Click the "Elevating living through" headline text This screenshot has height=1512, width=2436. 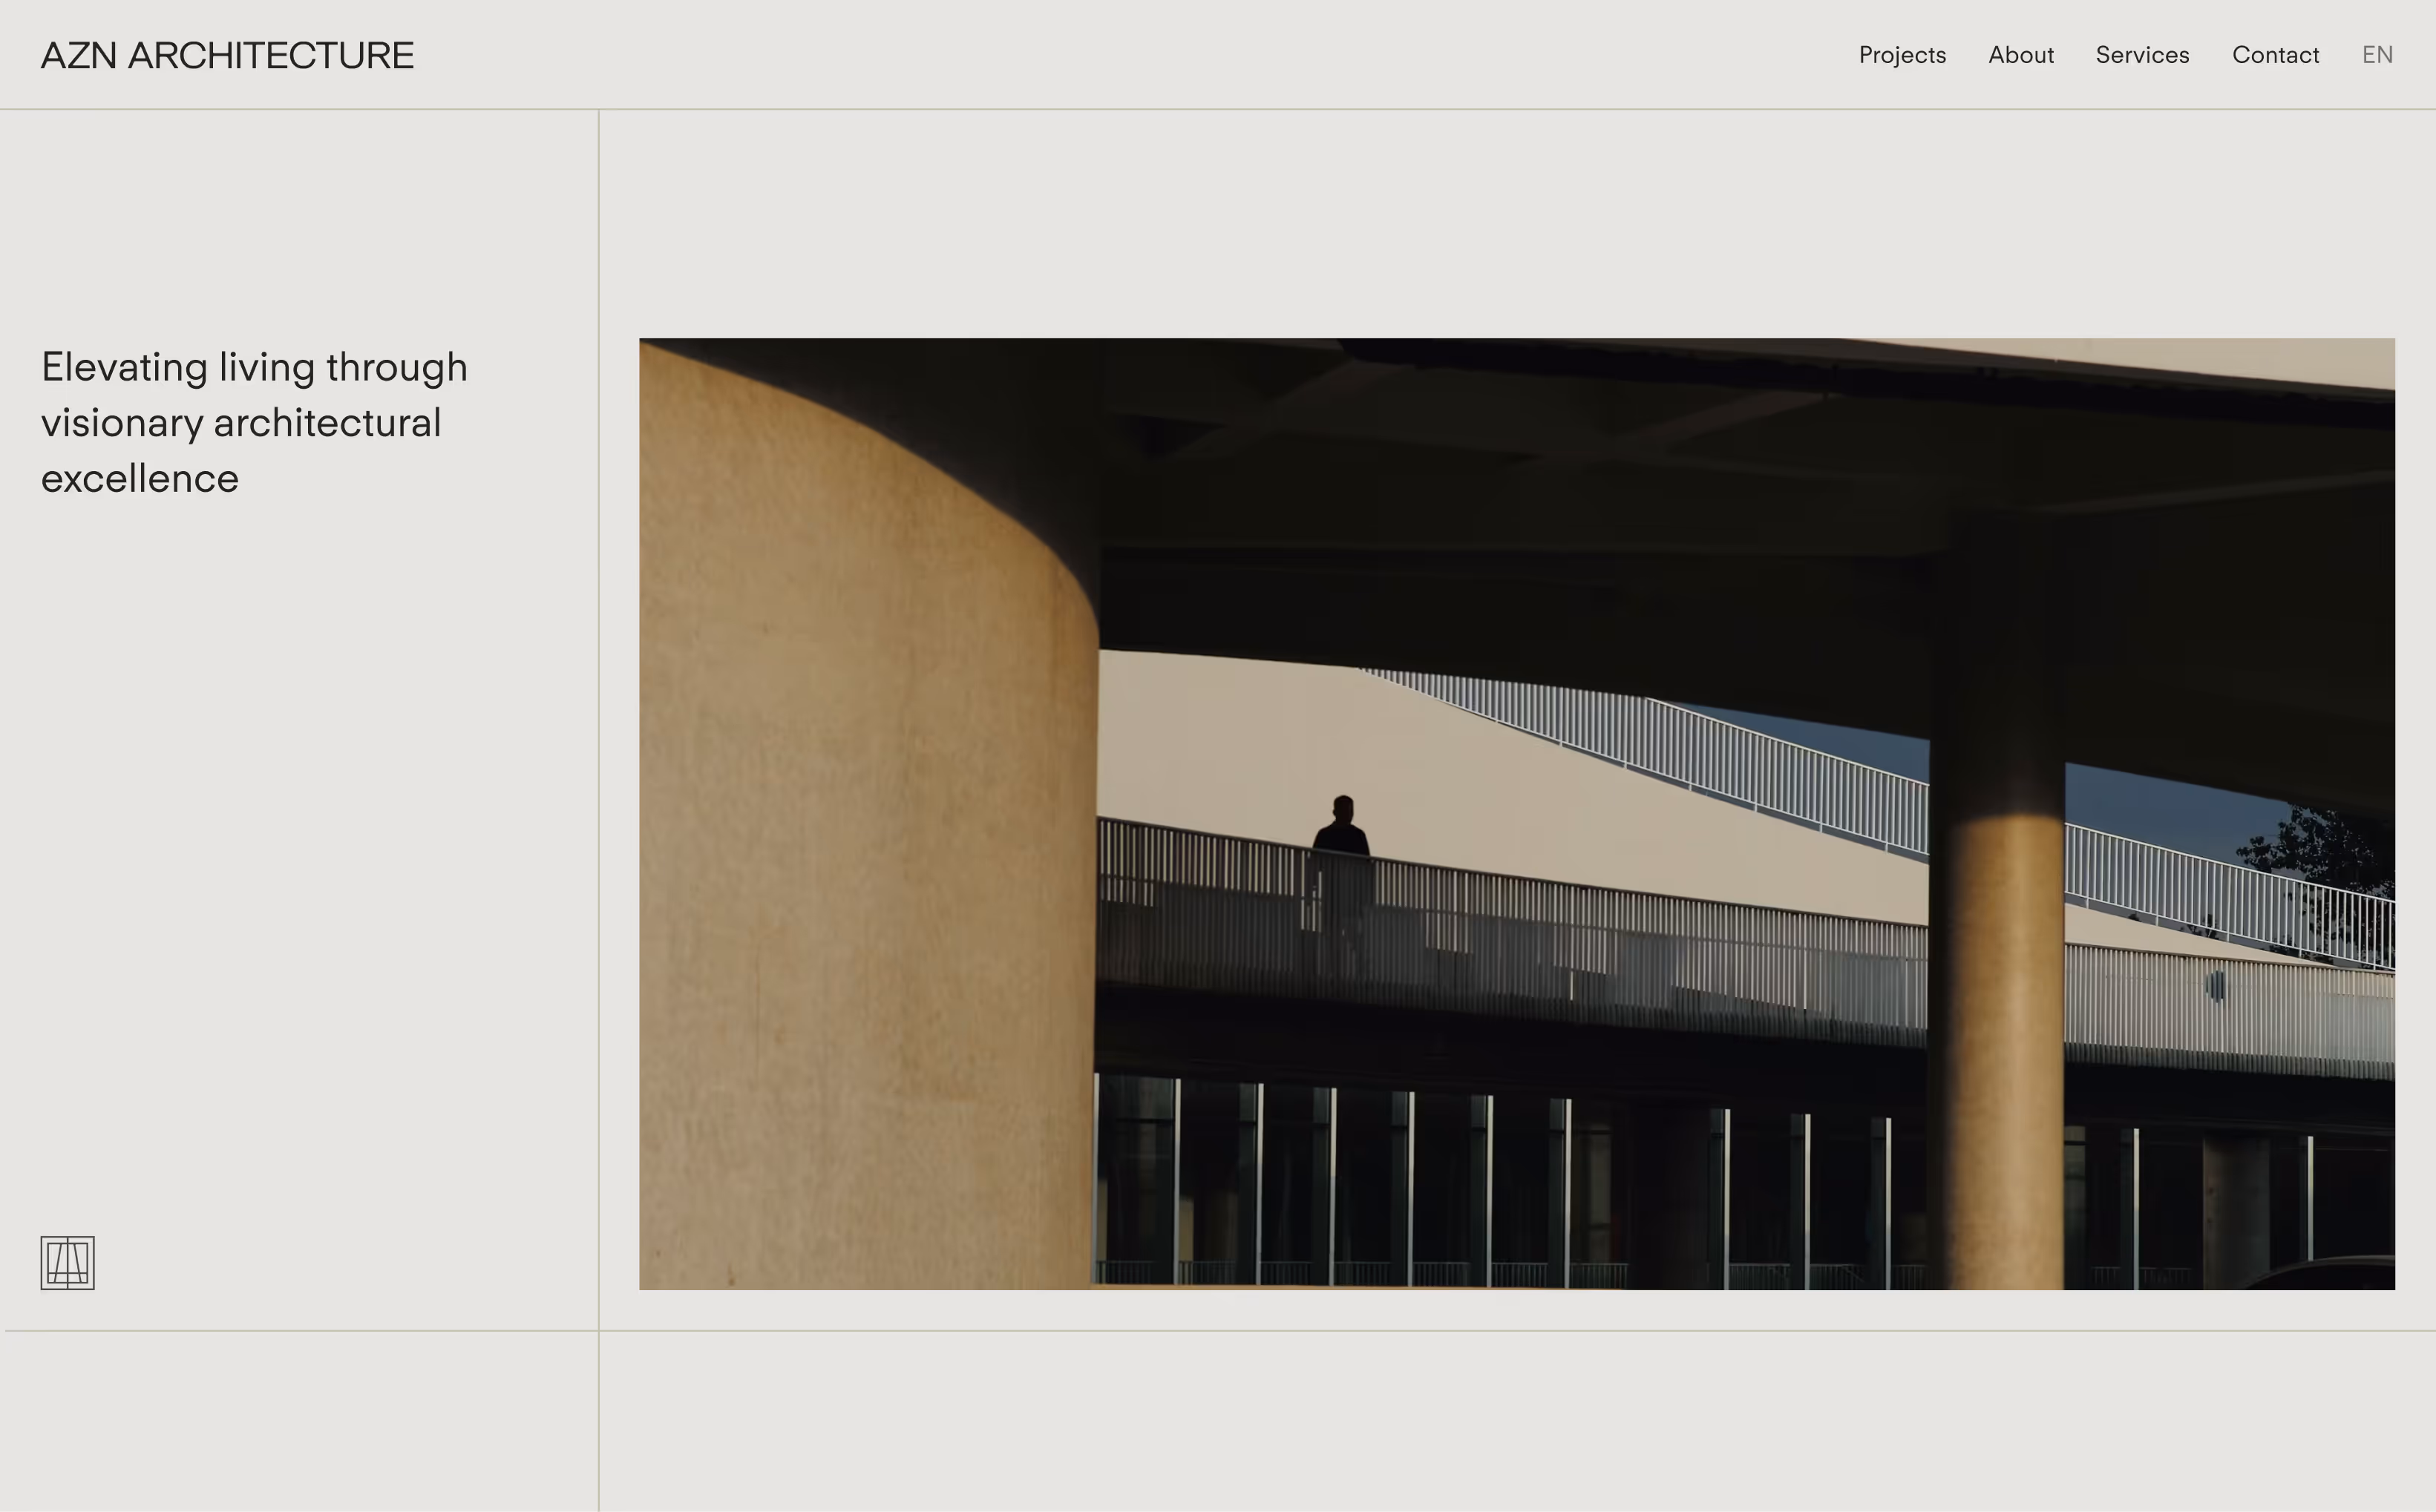click(x=254, y=367)
